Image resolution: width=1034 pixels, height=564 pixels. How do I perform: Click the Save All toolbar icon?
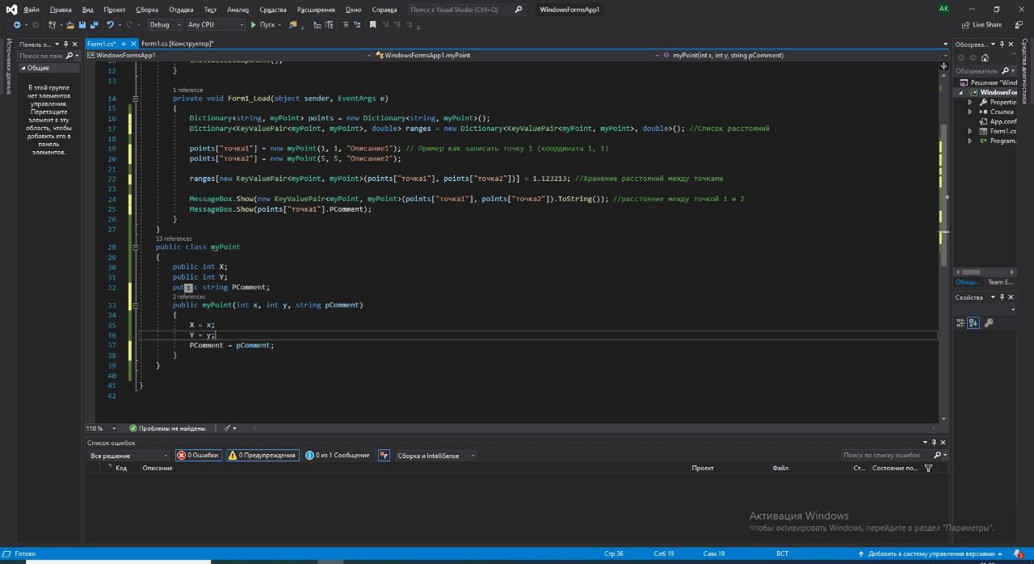point(93,25)
